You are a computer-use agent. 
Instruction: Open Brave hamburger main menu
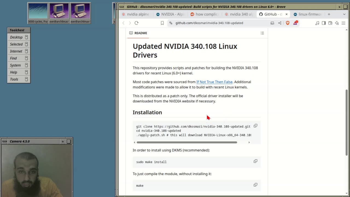pos(343,23)
